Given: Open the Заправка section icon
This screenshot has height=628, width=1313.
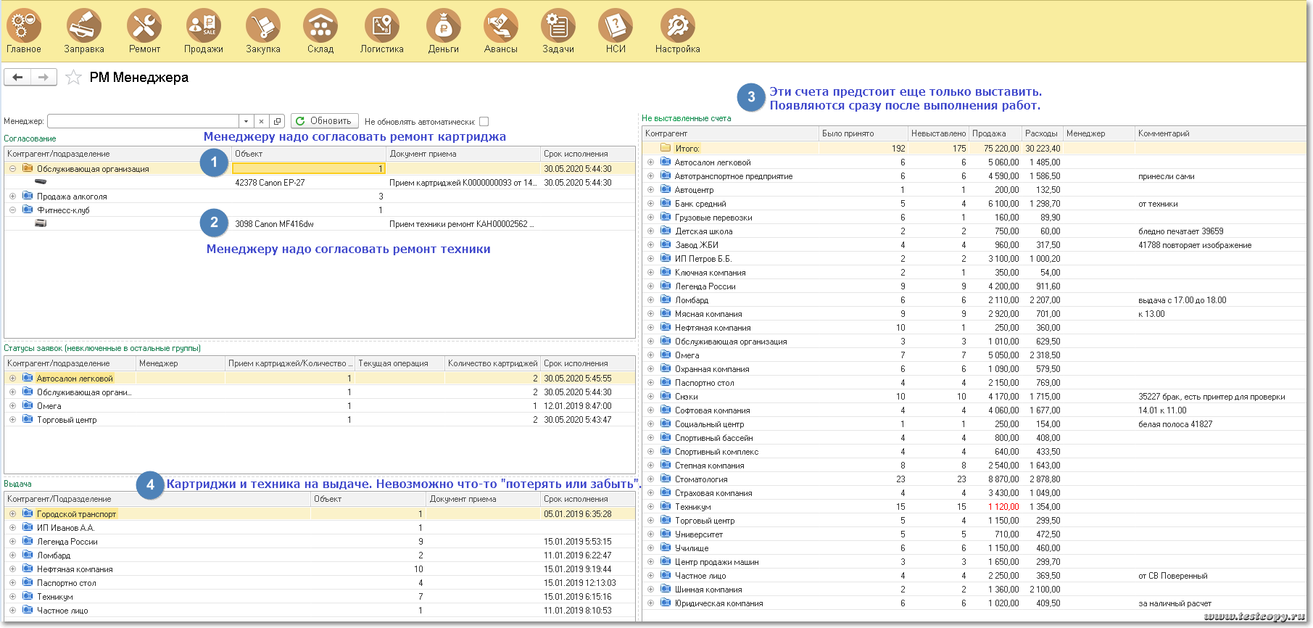Looking at the screenshot, I should (84, 27).
